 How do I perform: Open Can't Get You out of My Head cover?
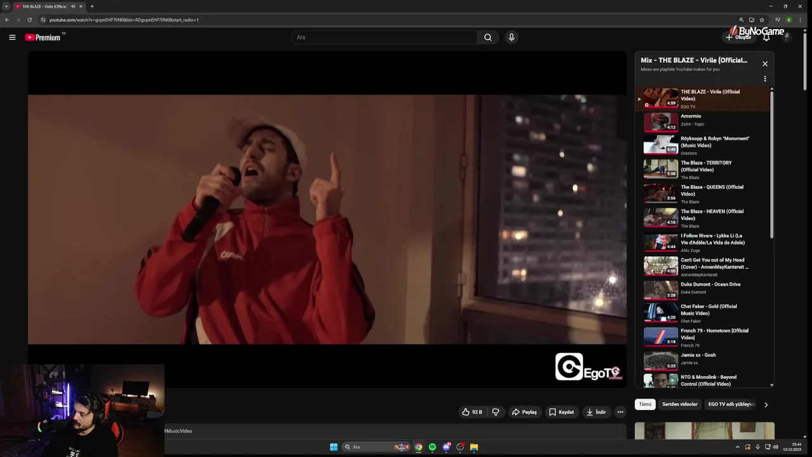coord(703,267)
